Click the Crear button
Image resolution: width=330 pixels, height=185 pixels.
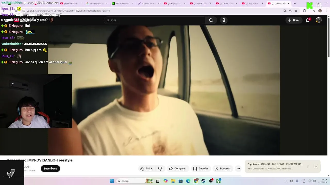click(294, 20)
